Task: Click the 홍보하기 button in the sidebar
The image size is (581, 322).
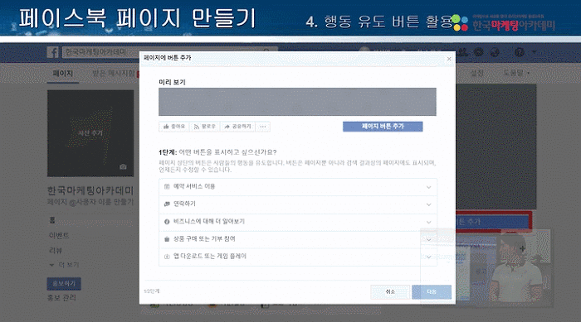Action: pyautogui.click(x=64, y=284)
